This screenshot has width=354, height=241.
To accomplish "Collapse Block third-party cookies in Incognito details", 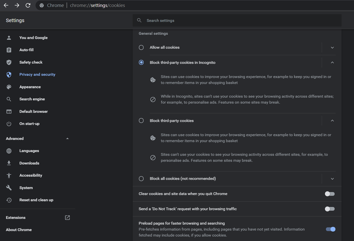I will point(332,62).
